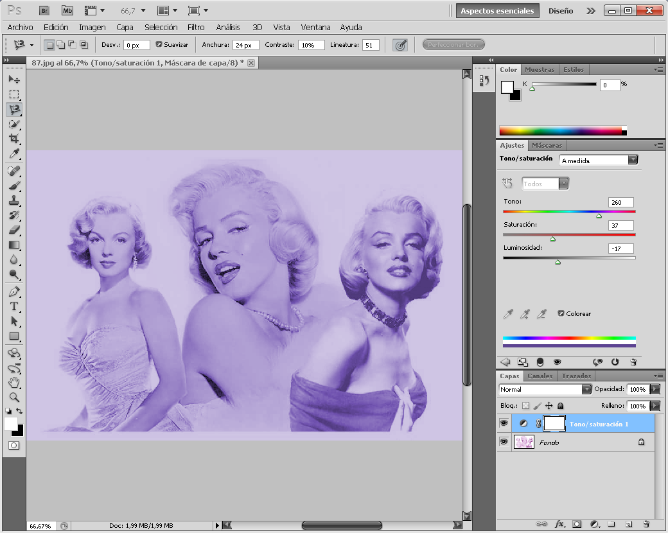The width and height of the screenshot is (668, 533).
Task: Swap foreground and background colors in toolbox
Action: [x=19, y=411]
